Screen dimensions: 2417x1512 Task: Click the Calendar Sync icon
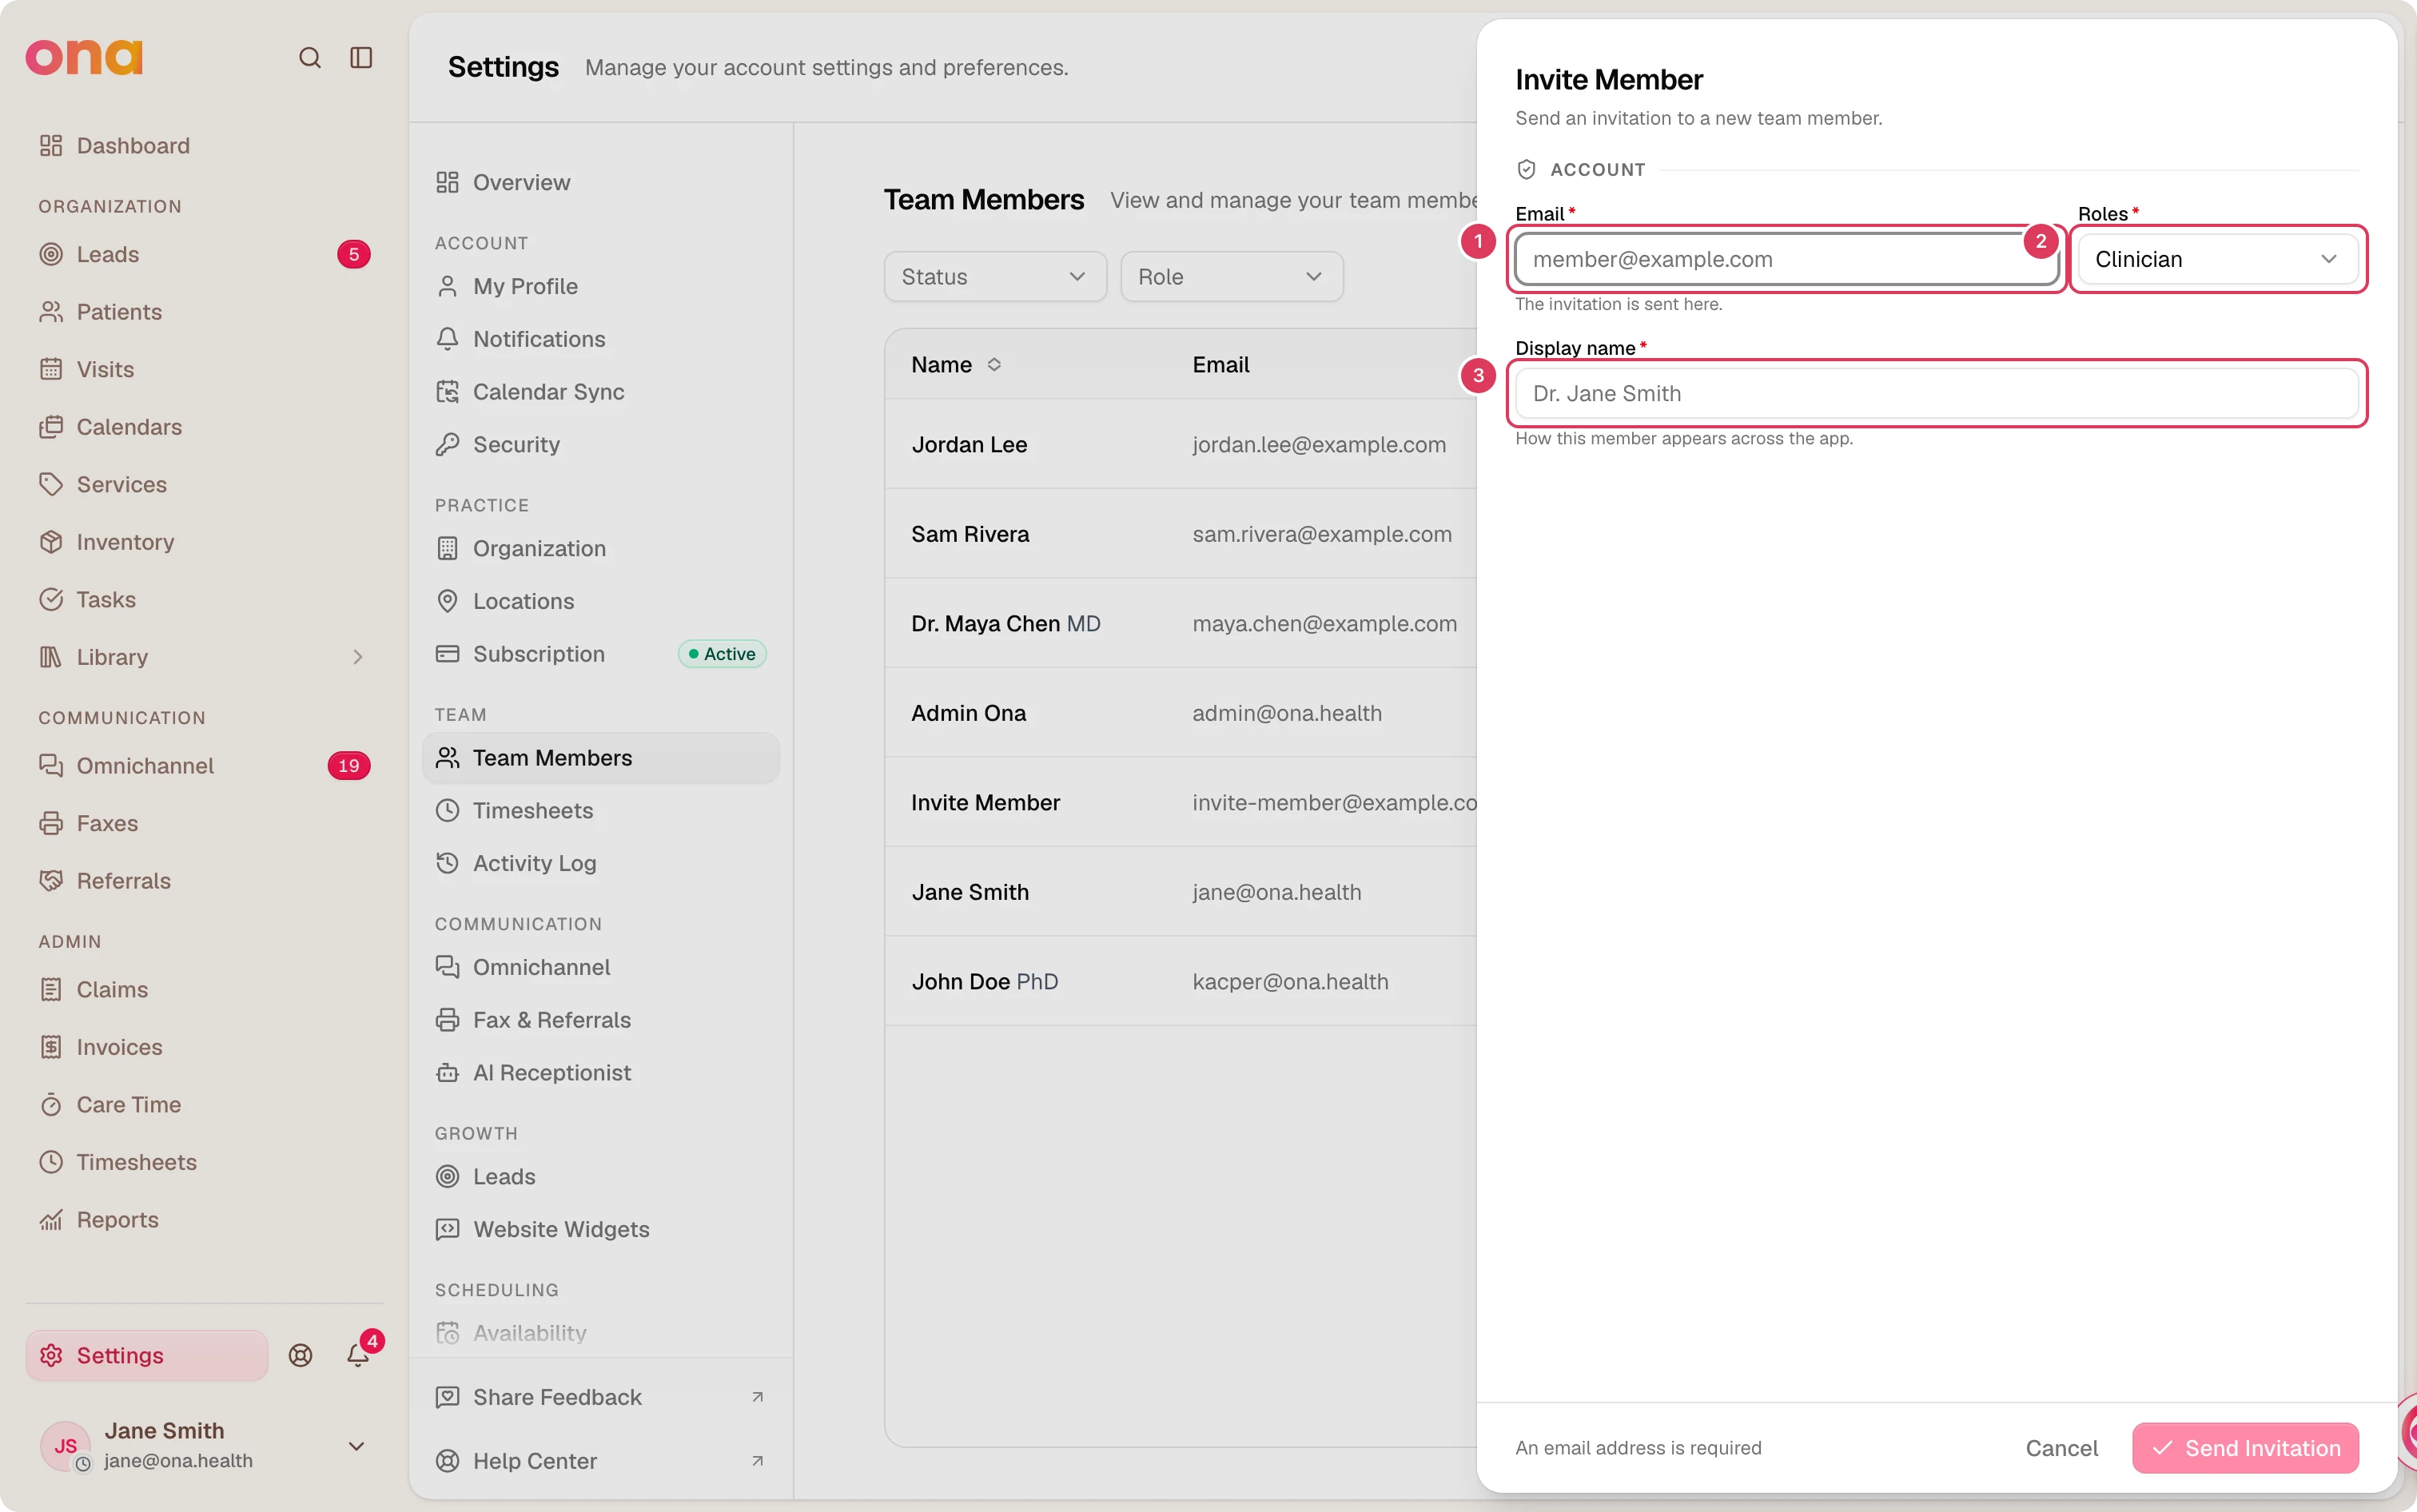[x=447, y=392]
